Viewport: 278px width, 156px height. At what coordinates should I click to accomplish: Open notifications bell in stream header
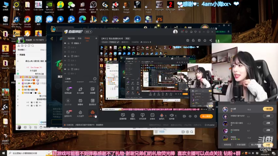[205, 40]
